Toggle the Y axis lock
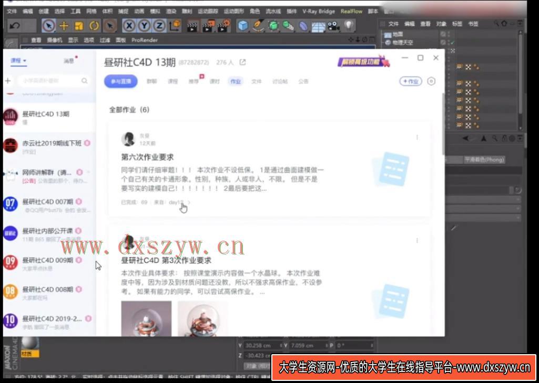Screen dimensions: 539x383 [144, 26]
